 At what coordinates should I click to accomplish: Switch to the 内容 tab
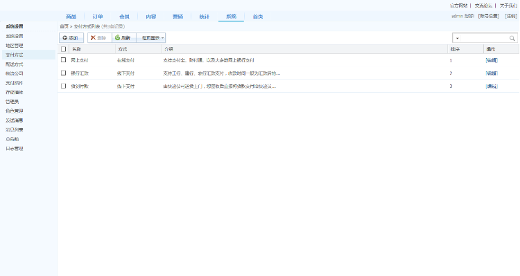(151, 17)
